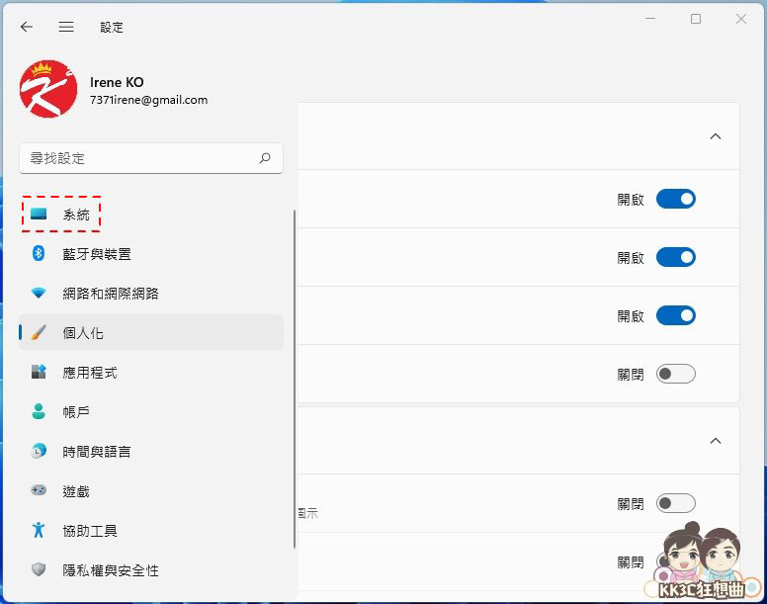Close the 設定 window

point(741,19)
